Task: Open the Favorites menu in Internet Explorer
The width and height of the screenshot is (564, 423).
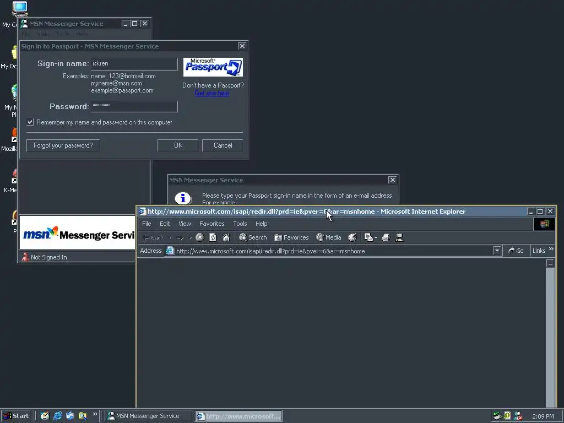Action: click(x=212, y=224)
